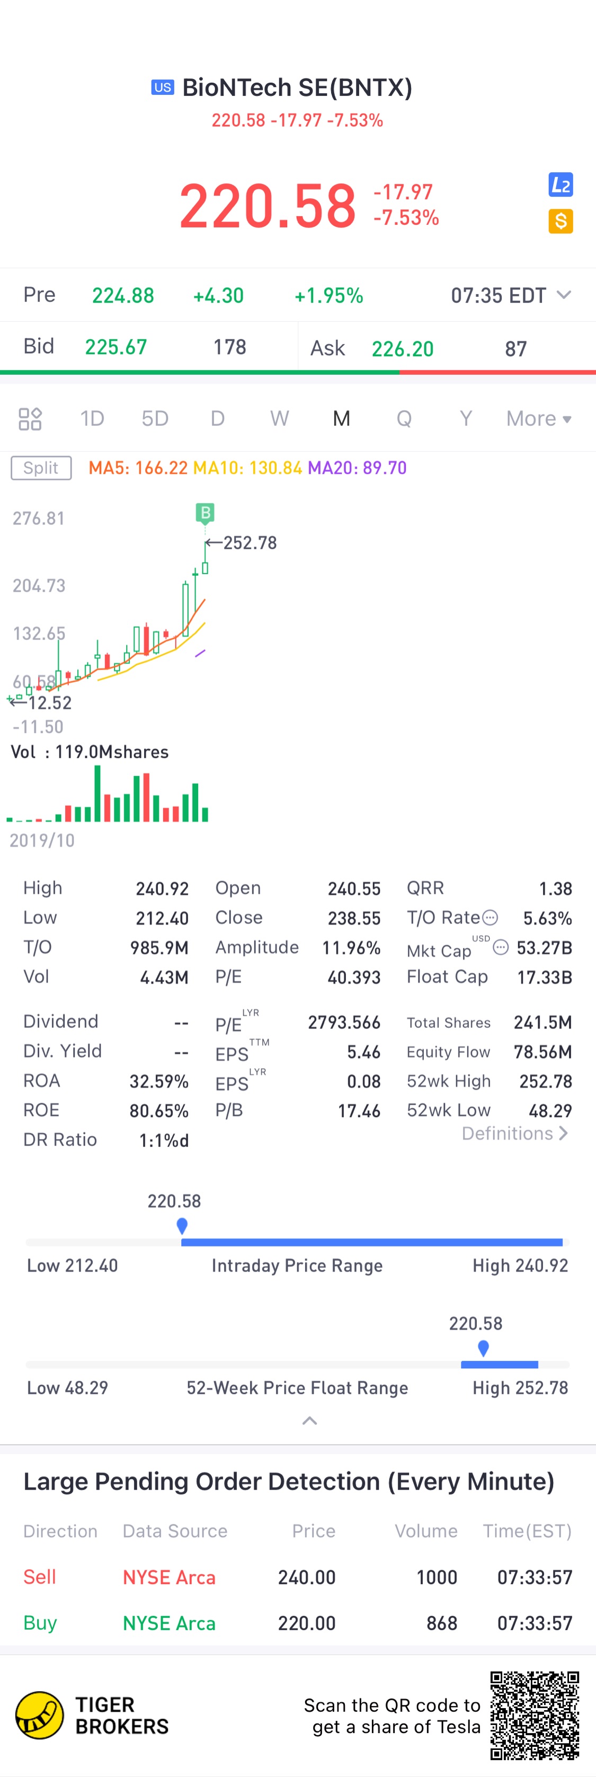596x1777 pixels.
Task: Open the More chart periods dropdown
Action: click(x=539, y=419)
